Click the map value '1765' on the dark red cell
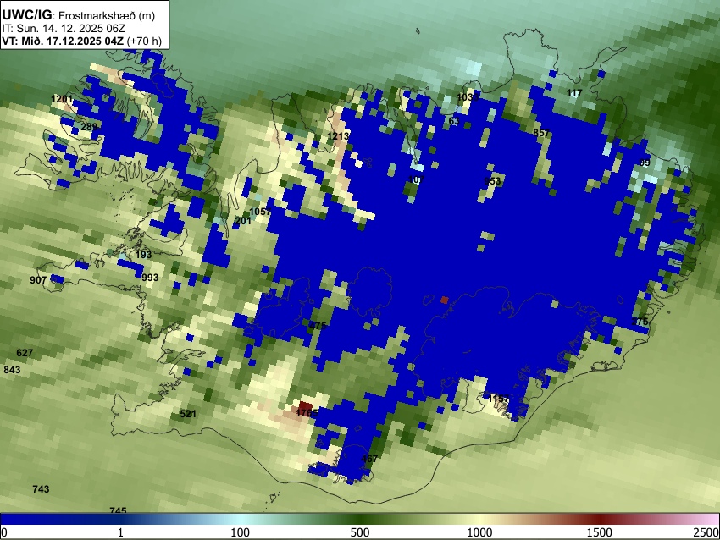Image resolution: width=720 pixels, height=540 pixels. coord(307,413)
